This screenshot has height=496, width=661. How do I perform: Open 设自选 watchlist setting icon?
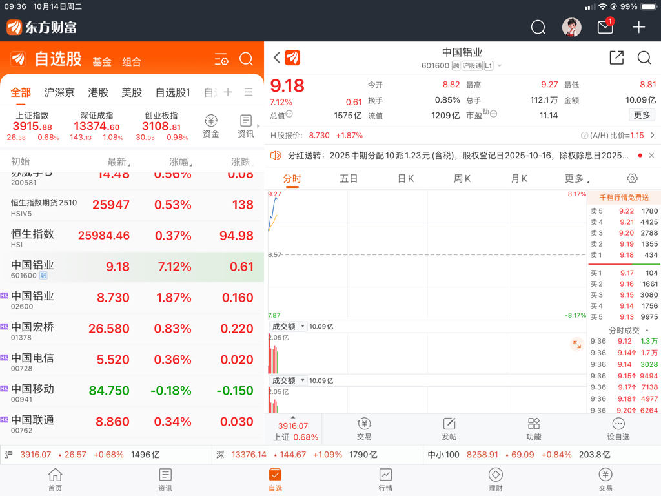[618, 429]
